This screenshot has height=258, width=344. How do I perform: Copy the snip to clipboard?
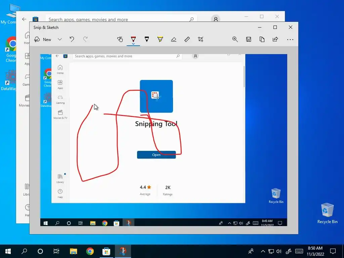(x=262, y=39)
